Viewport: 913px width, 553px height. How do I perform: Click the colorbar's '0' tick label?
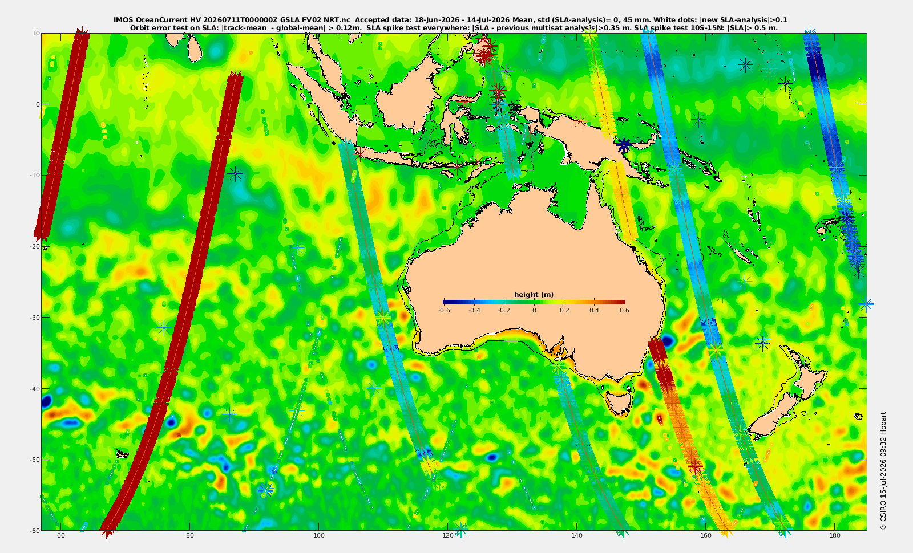pyautogui.click(x=534, y=310)
